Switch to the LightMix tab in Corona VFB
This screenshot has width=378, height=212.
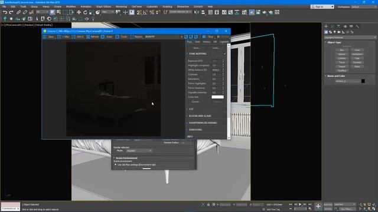coord(224,42)
